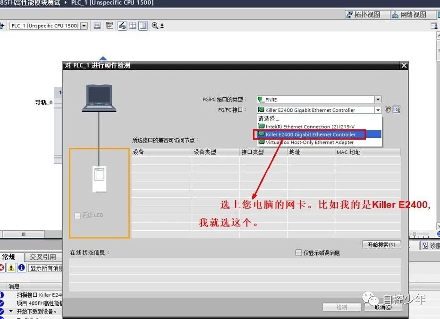440x319 pixels.
Task: Toggle the yellow warning message filter
Action: point(10,268)
